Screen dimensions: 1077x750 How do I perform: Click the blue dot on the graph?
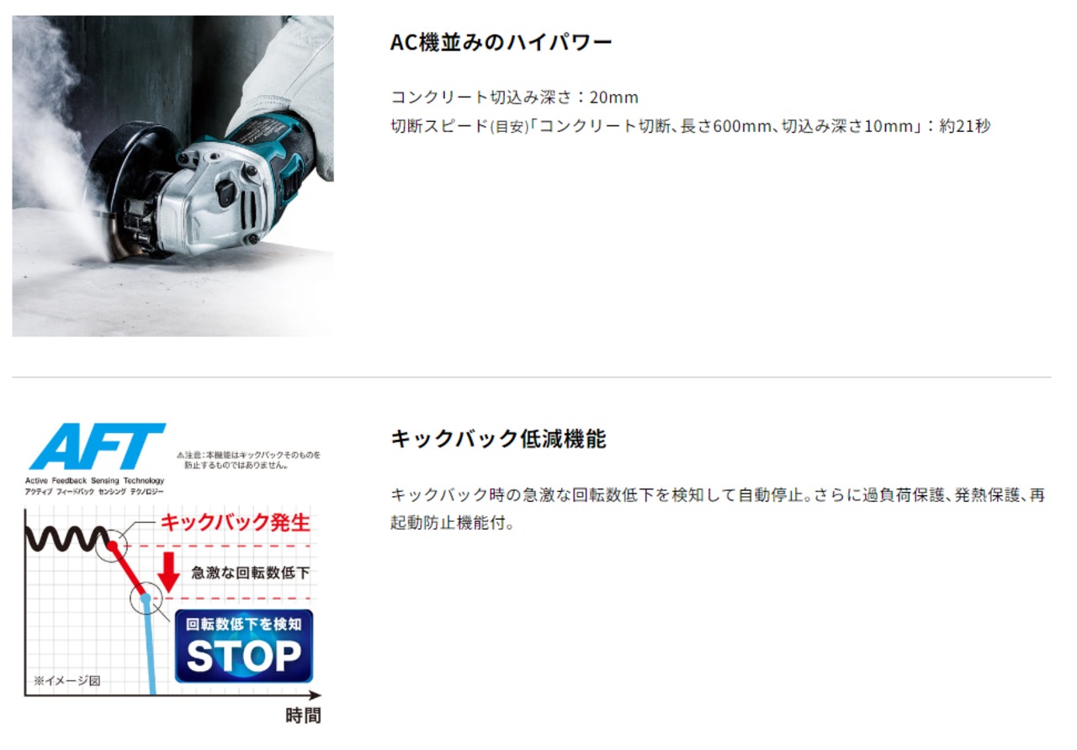(145, 598)
